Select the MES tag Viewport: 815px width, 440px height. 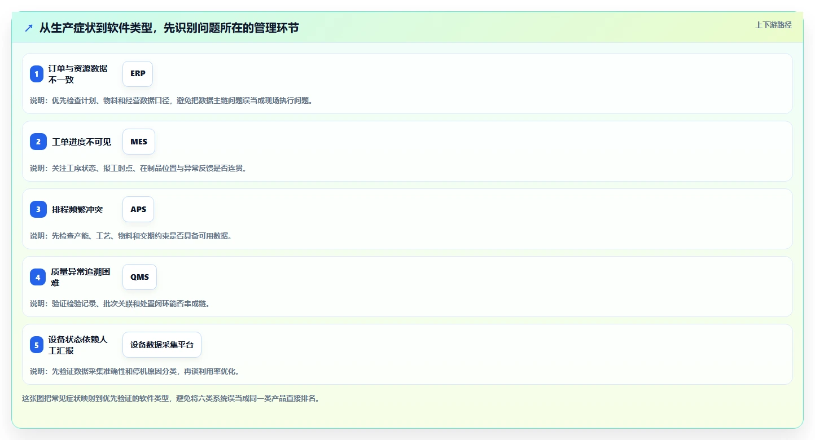pyautogui.click(x=139, y=142)
